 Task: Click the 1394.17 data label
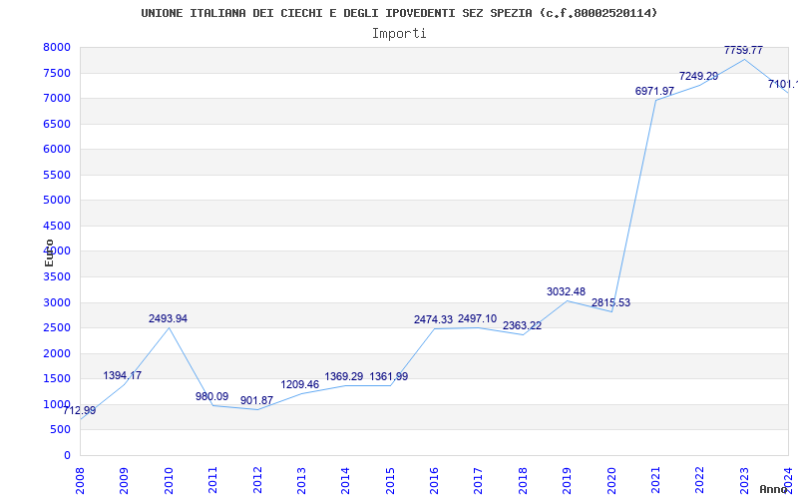[x=122, y=376]
